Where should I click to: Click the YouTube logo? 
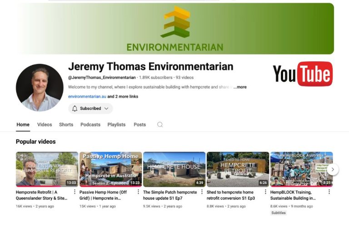[303, 74]
